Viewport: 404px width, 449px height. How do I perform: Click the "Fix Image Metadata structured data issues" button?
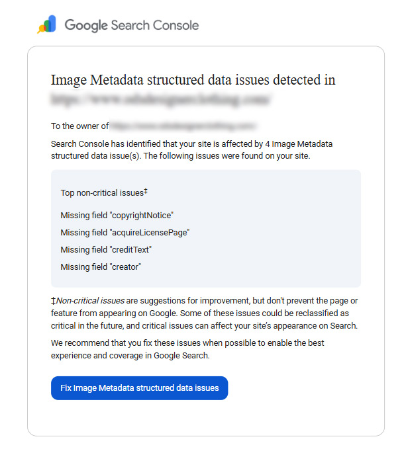(139, 388)
